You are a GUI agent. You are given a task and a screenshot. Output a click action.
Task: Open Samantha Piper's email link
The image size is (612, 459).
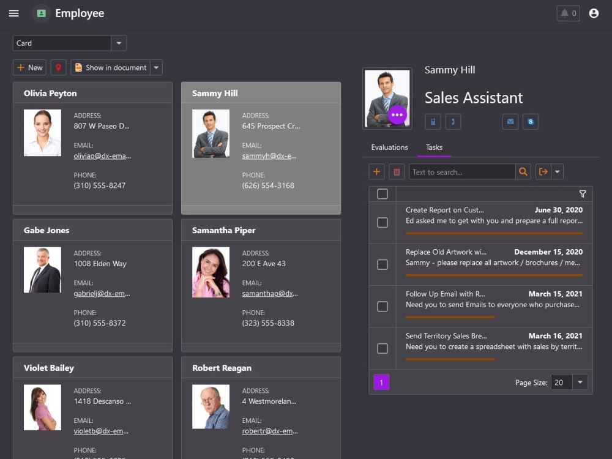click(270, 294)
